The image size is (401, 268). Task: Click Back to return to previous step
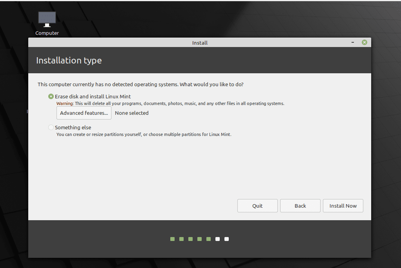(x=300, y=206)
